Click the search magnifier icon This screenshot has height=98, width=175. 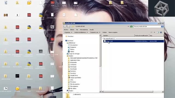pos(162,26)
